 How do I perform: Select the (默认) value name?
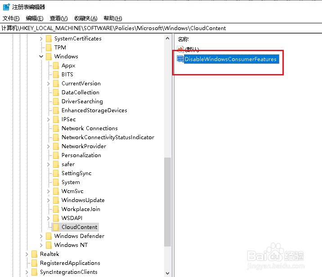[192, 49]
